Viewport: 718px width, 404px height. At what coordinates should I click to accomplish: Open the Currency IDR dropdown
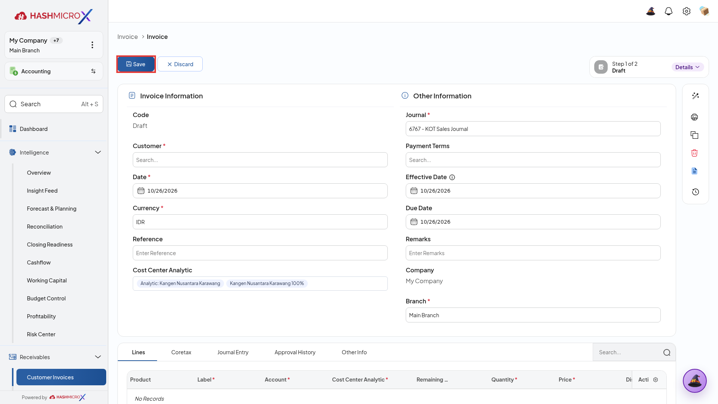(260, 222)
